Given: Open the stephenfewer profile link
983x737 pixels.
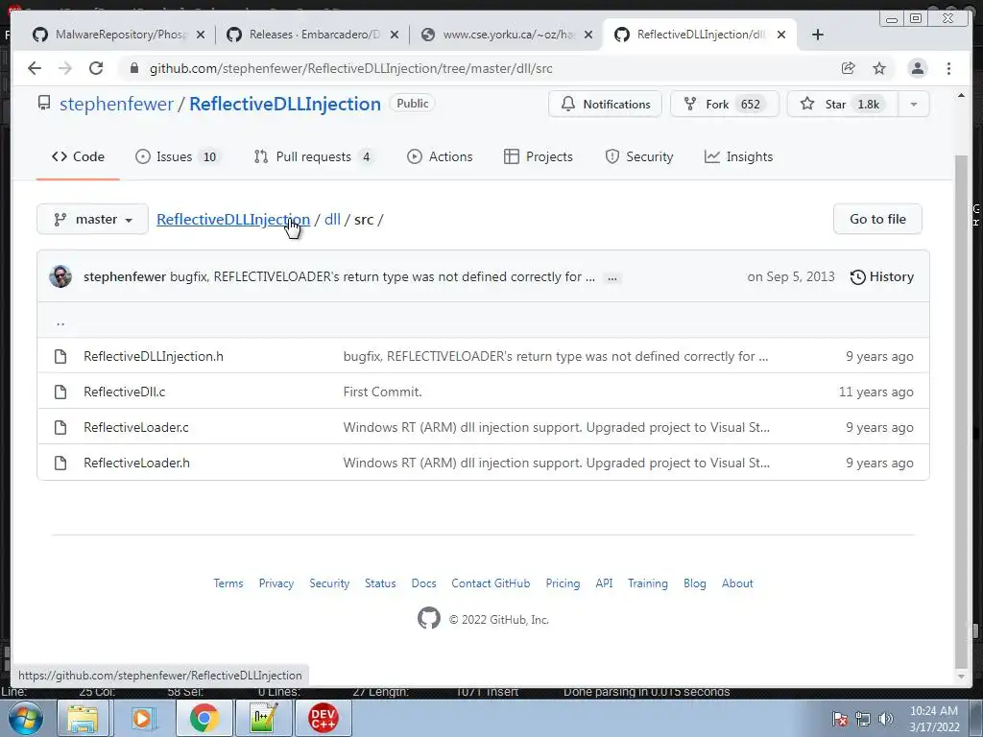Looking at the screenshot, I should [116, 104].
